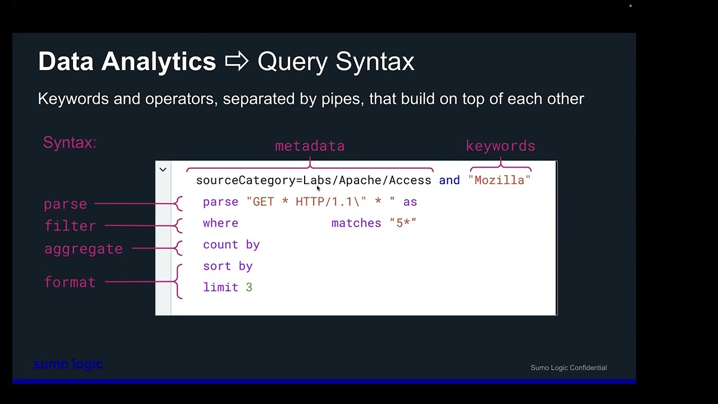
Task: Click the "Keywords and operators" subtitle sentence
Action: coord(311,99)
